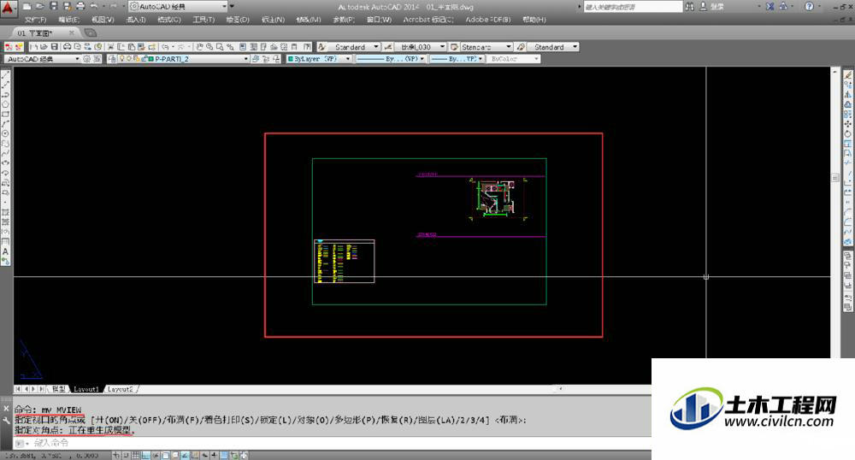This screenshot has width=855, height=460.
Task: Open AutoCAD application menu red A
Action: tap(8, 7)
